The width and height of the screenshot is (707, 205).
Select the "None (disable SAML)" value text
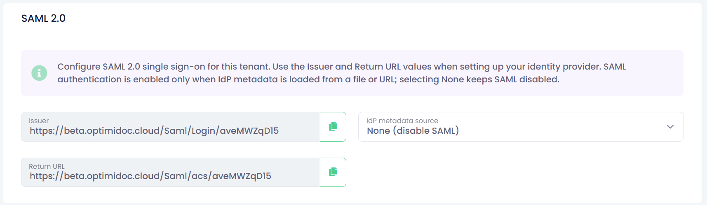pos(413,131)
